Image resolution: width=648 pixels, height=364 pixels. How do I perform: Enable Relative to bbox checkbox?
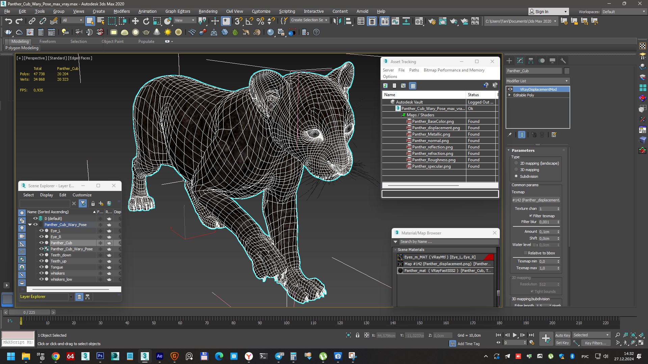click(x=525, y=253)
